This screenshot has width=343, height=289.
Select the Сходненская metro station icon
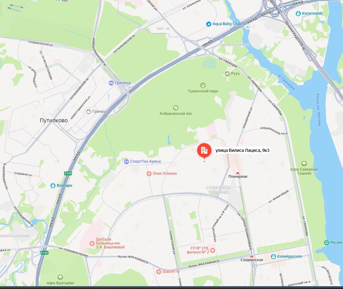pyautogui.click(x=251, y=256)
